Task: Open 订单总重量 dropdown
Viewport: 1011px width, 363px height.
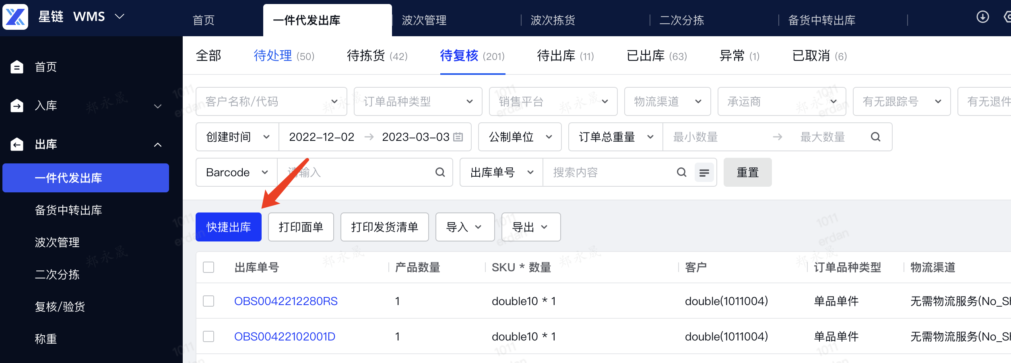Action: (615, 137)
